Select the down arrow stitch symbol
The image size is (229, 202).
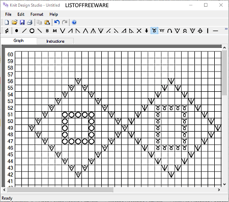tap(147, 31)
